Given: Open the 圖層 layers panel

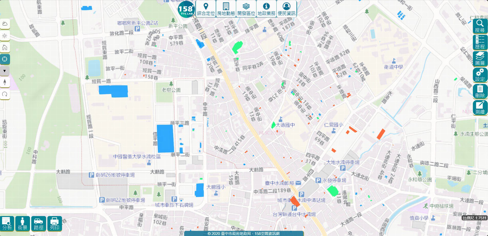Looking at the screenshot, I should click(480, 58).
